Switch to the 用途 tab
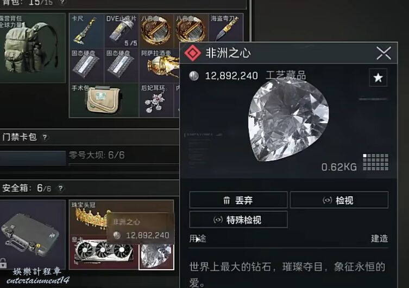 [198, 239]
